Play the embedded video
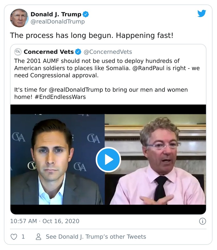The height and width of the screenshot is (250, 217). click(108, 160)
